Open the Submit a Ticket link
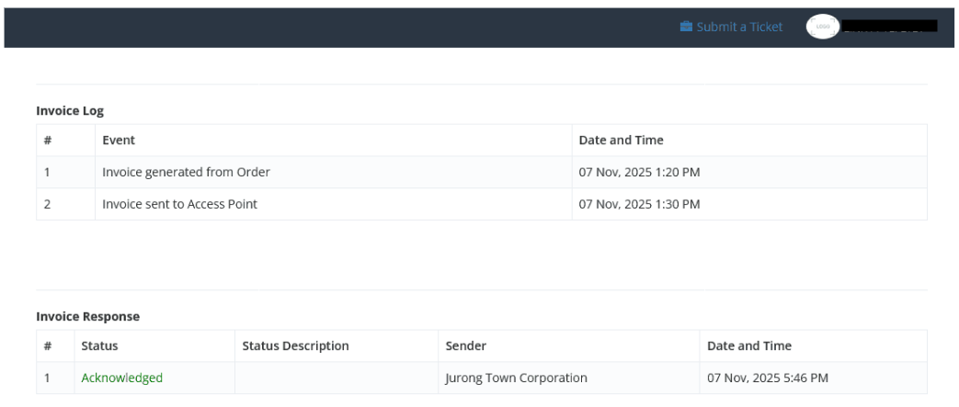The height and width of the screenshot is (407, 959). pyautogui.click(x=739, y=27)
